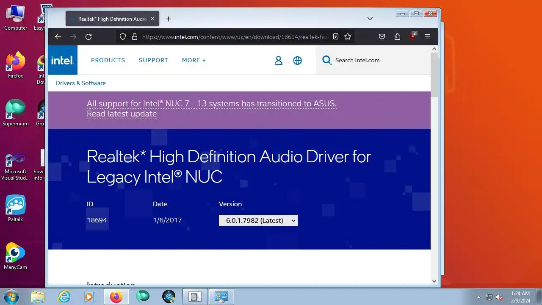Open Supermium from the taskbar
Viewport: 542px width, 305px height.
coord(143,297)
